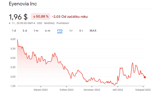Click the 50,88 % decline badge
Image resolution: width=159 pixels, height=95 pixels.
41,16
